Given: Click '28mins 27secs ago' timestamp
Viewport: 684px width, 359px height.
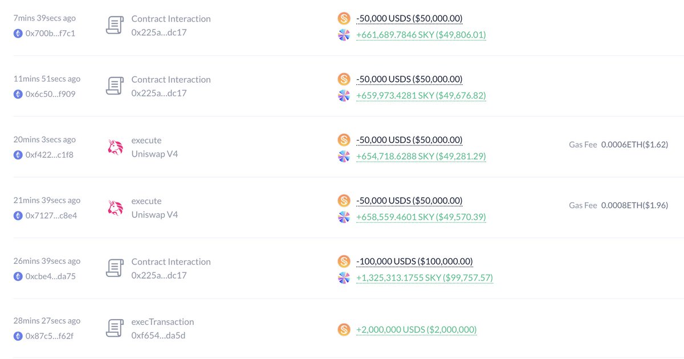Looking at the screenshot, I should [47, 321].
